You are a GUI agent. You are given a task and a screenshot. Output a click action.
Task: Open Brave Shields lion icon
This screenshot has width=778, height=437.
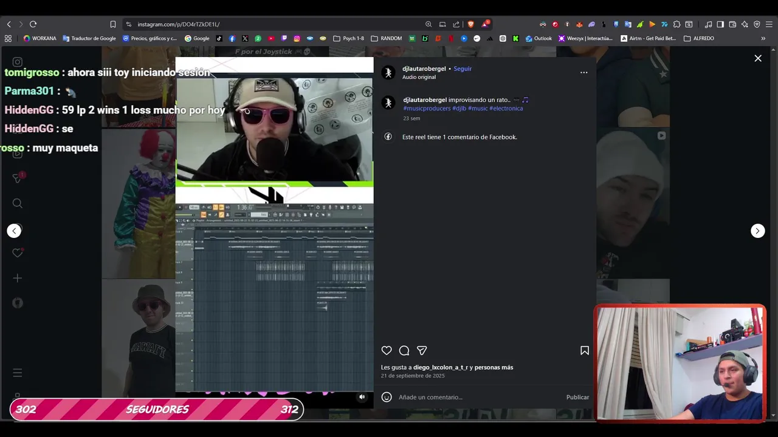[x=470, y=24]
